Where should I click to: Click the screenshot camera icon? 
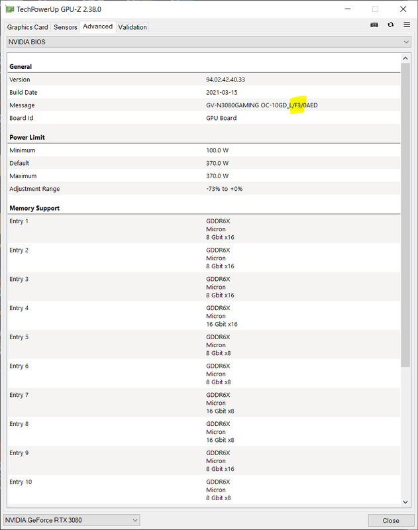tap(374, 25)
